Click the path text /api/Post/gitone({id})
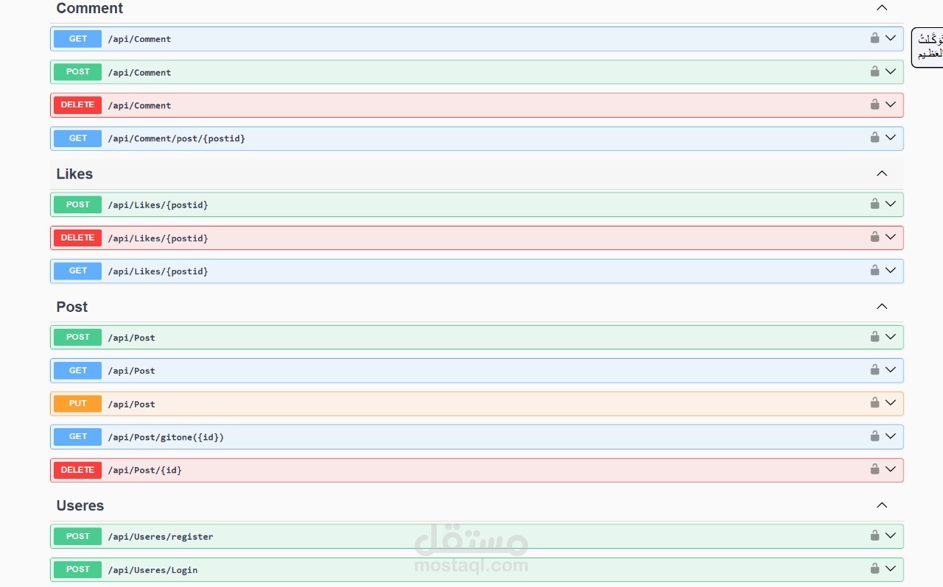Viewport: 943px width, 587px height. 166,437
